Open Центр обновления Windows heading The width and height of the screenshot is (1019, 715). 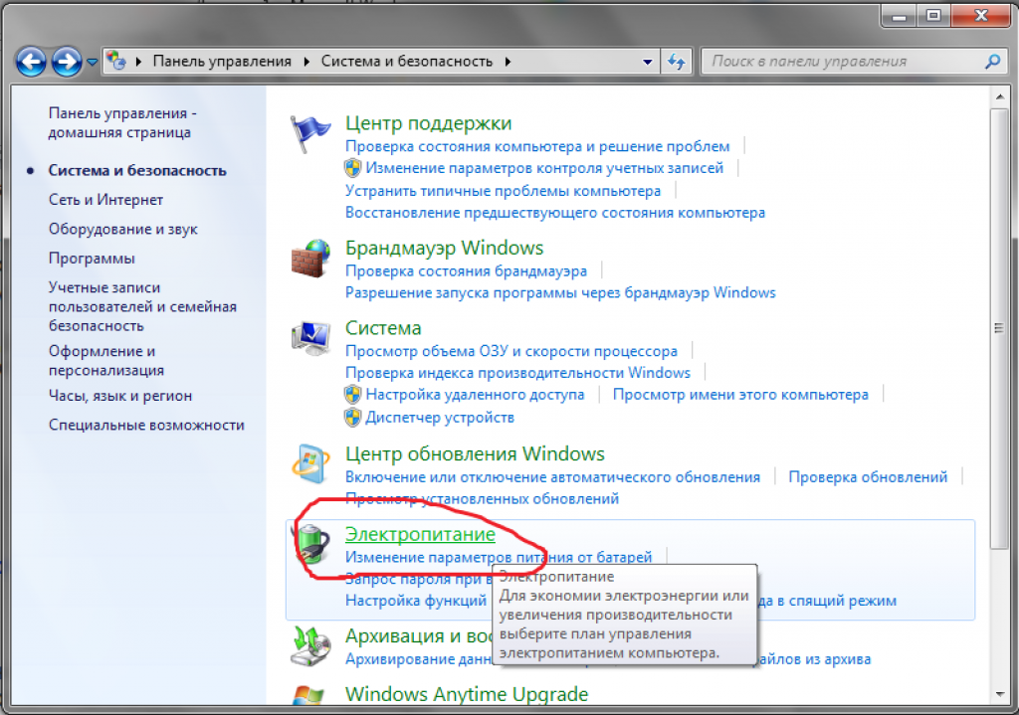[475, 453]
